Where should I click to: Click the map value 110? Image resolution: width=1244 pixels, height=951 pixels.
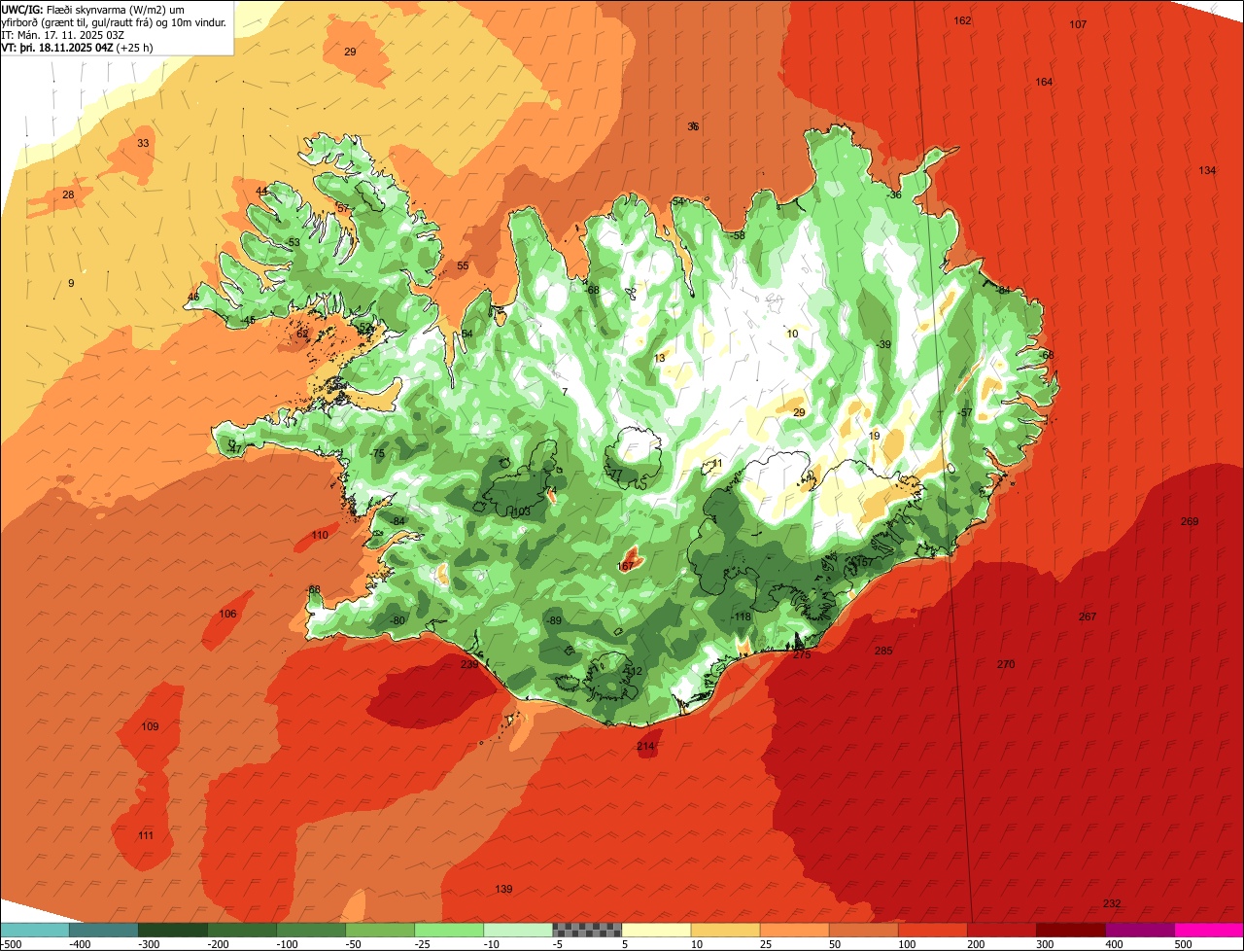[x=320, y=535]
